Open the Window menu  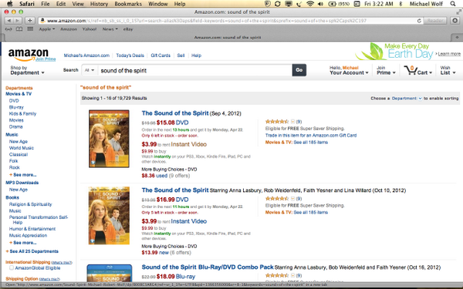tap(158, 4)
